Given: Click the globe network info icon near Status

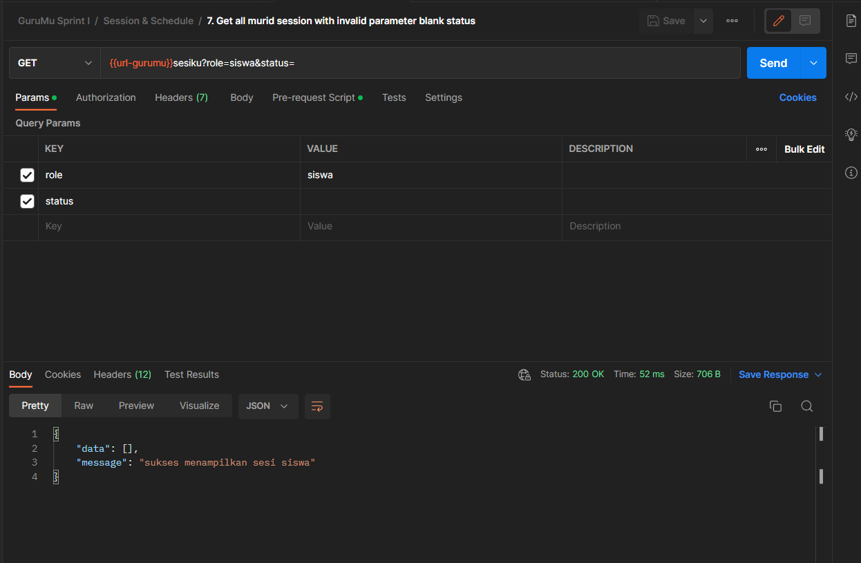Looking at the screenshot, I should [524, 374].
